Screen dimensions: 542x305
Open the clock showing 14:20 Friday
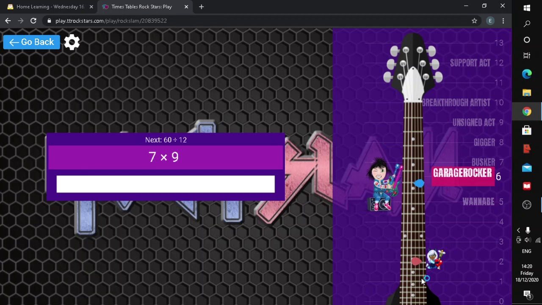527,273
